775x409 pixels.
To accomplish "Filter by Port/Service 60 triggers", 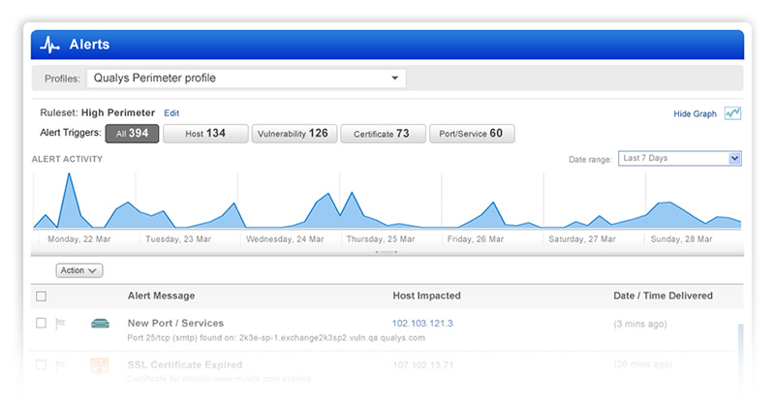I will click(x=472, y=134).
